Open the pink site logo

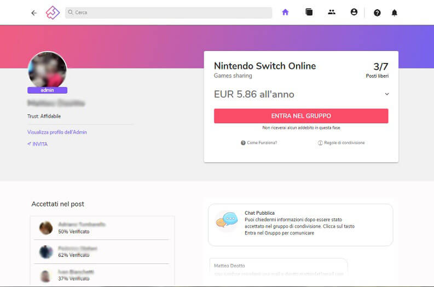[x=53, y=13]
